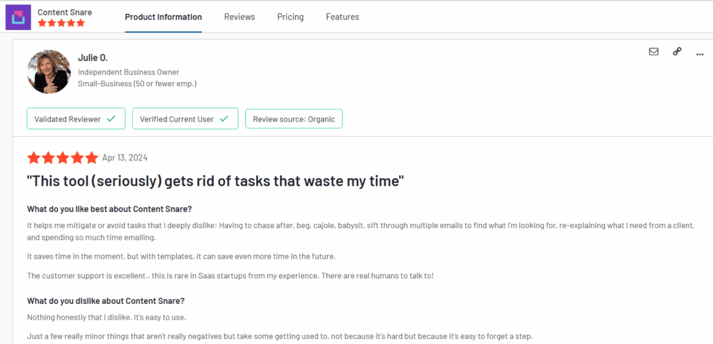Click the Apr 13, 2024 review date
The height and width of the screenshot is (344, 713).
[x=125, y=158]
